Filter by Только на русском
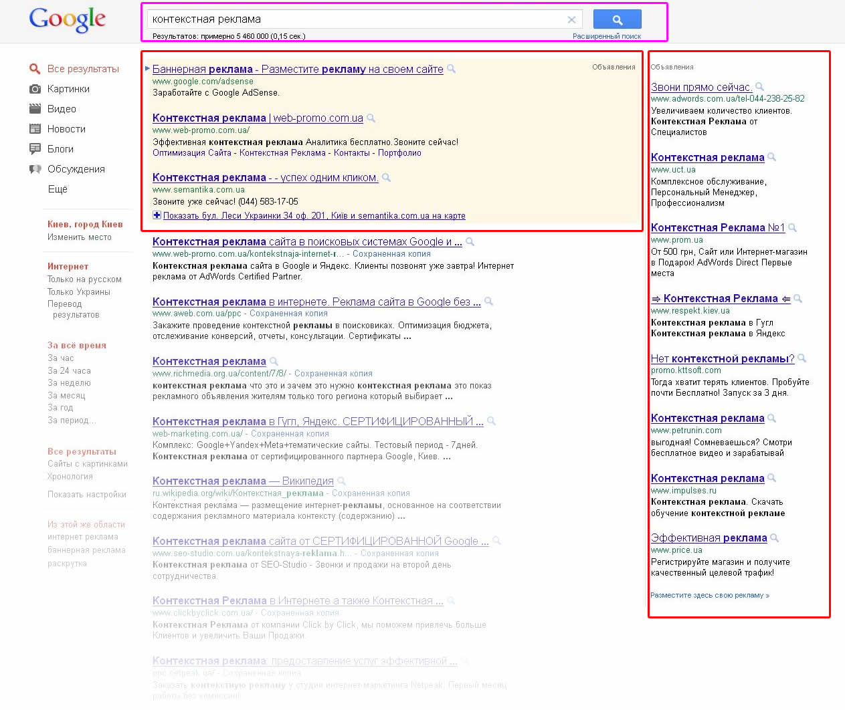 pyautogui.click(x=84, y=279)
